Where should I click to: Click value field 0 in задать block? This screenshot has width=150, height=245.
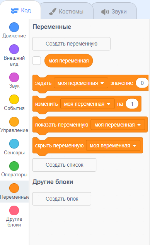pyautogui.click(x=142, y=83)
